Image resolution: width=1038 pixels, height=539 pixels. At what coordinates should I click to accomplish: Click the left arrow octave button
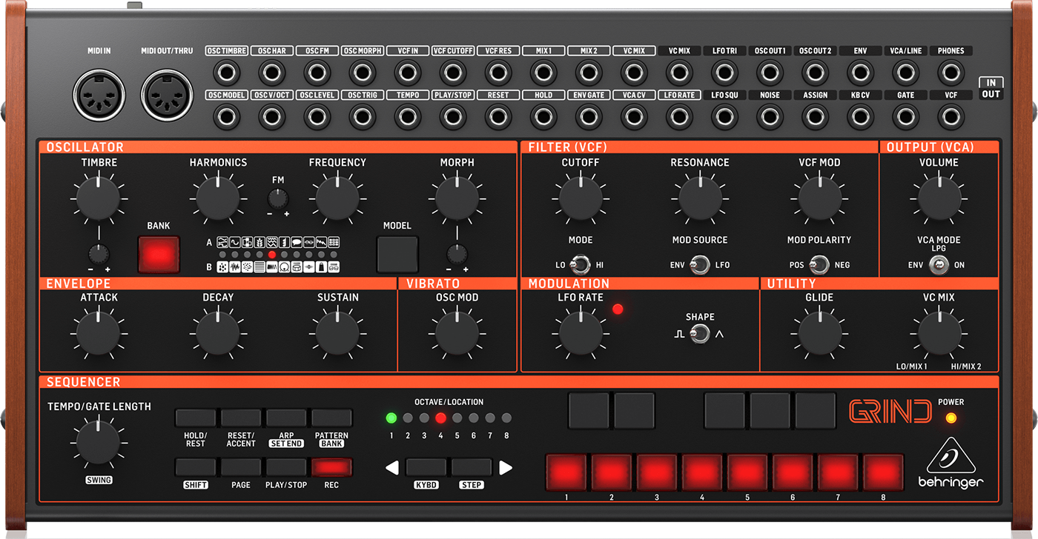[391, 467]
